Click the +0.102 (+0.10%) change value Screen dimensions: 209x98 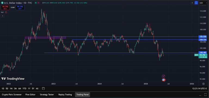tap(80, 3)
